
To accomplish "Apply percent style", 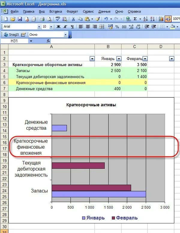I will [x=117, y=27].
